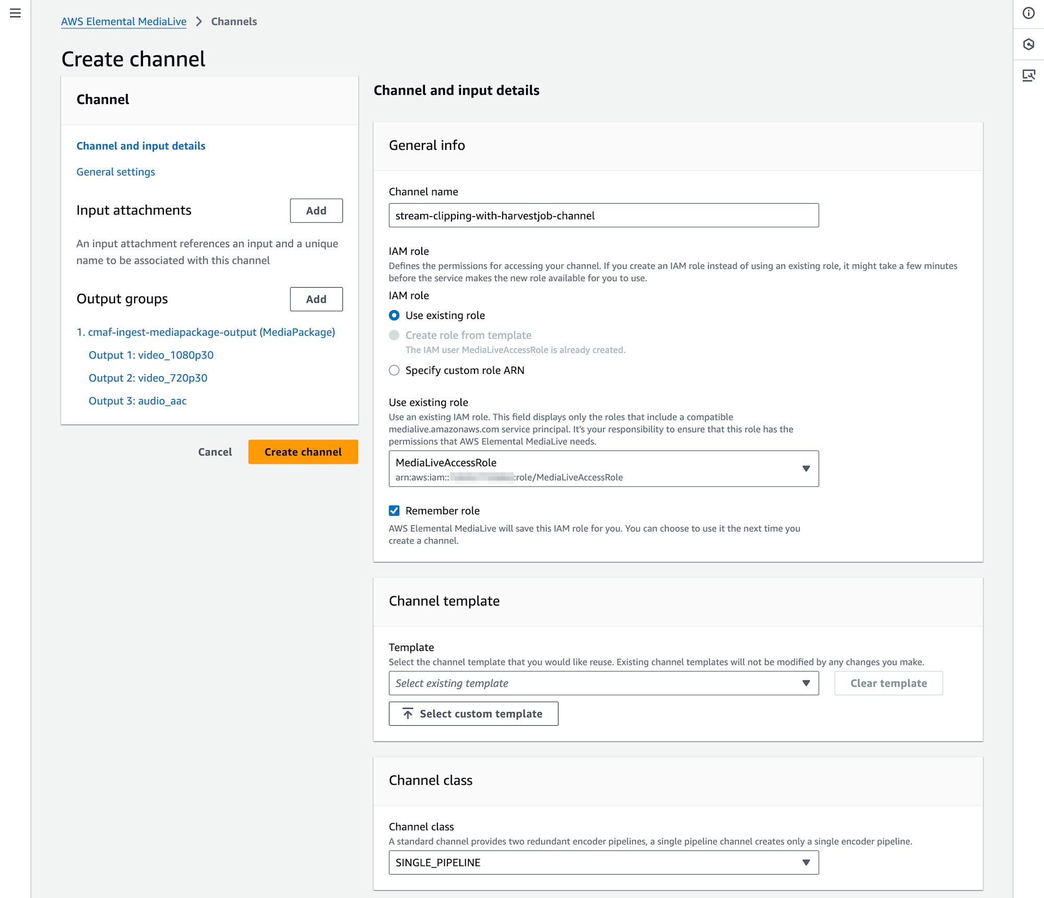1044x898 pixels.
Task: Click the breadcrumb chevron separator
Action: coord(199,21)
